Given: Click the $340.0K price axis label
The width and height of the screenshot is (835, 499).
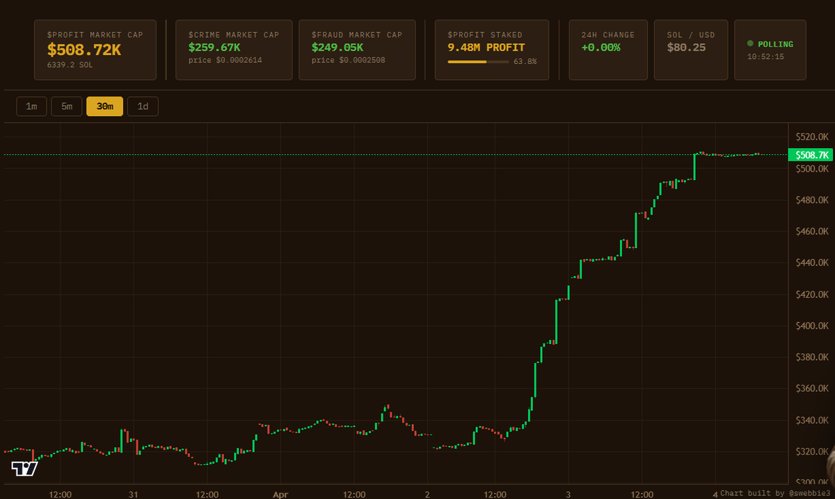Looking at the screenshot, I should (812, 420).
